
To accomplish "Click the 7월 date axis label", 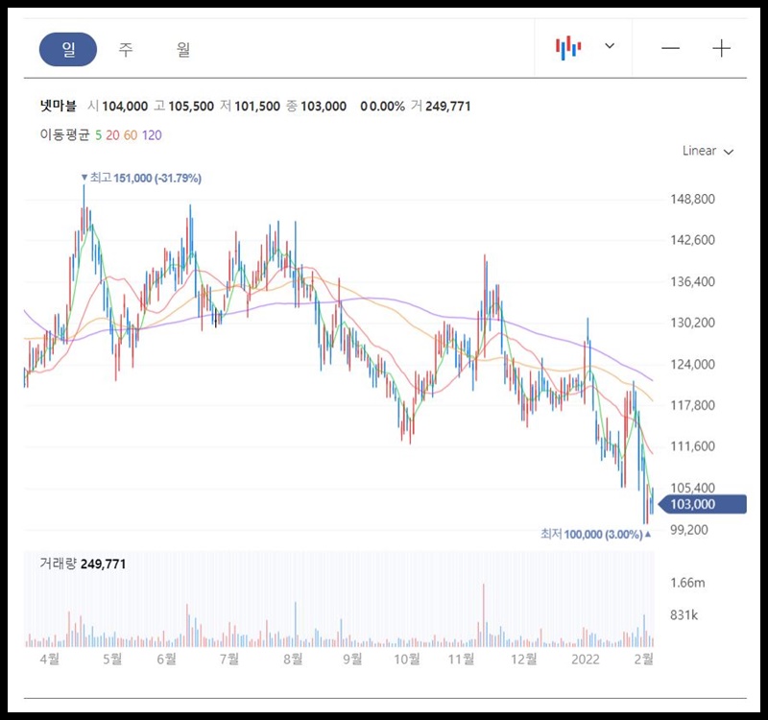I will [x=228, y=659].
